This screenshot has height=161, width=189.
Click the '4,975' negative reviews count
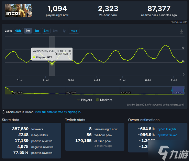click(23, 147)
